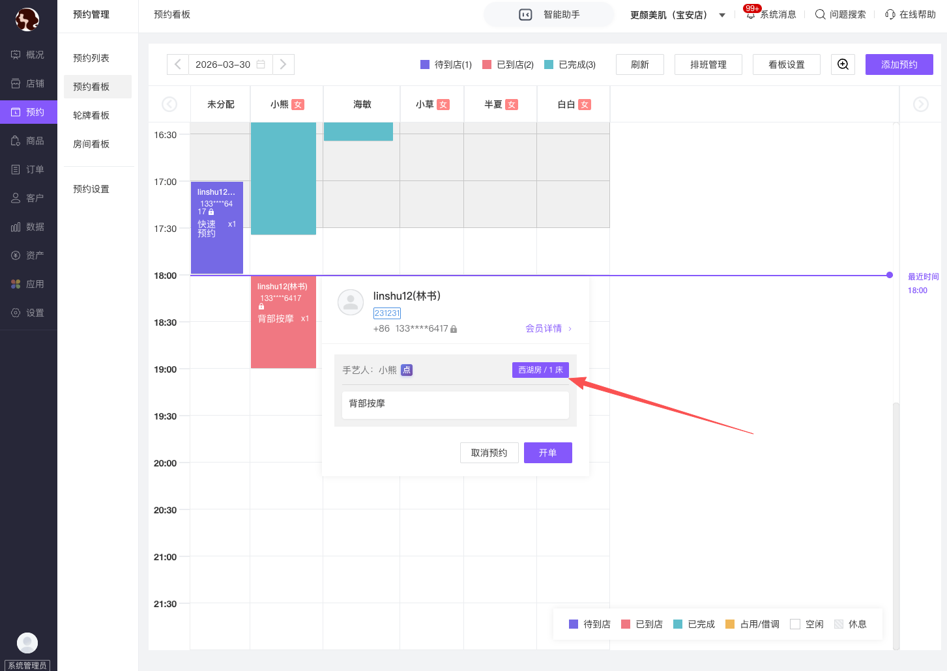
Task: Go to previous day arrow
Action: click(x=178, y=64)
